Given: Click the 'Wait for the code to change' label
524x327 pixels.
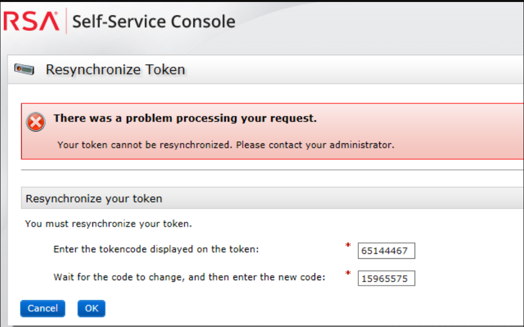Looking at the screenshot, I should 189,277.
